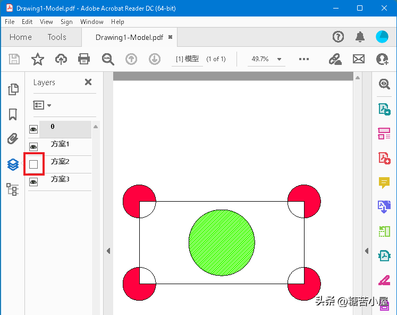Hide layer 方案3 via eye icon
The image size is (397, 315).
click(x=33, y=182)
